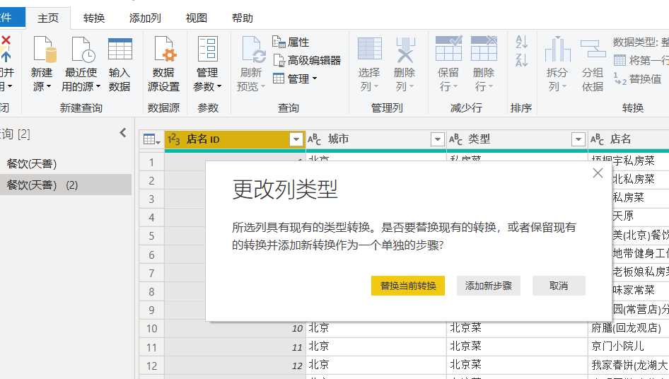Click the 123 type icon of 店名 ID

174,139
